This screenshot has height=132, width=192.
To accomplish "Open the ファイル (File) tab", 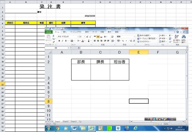I will 49,32.
